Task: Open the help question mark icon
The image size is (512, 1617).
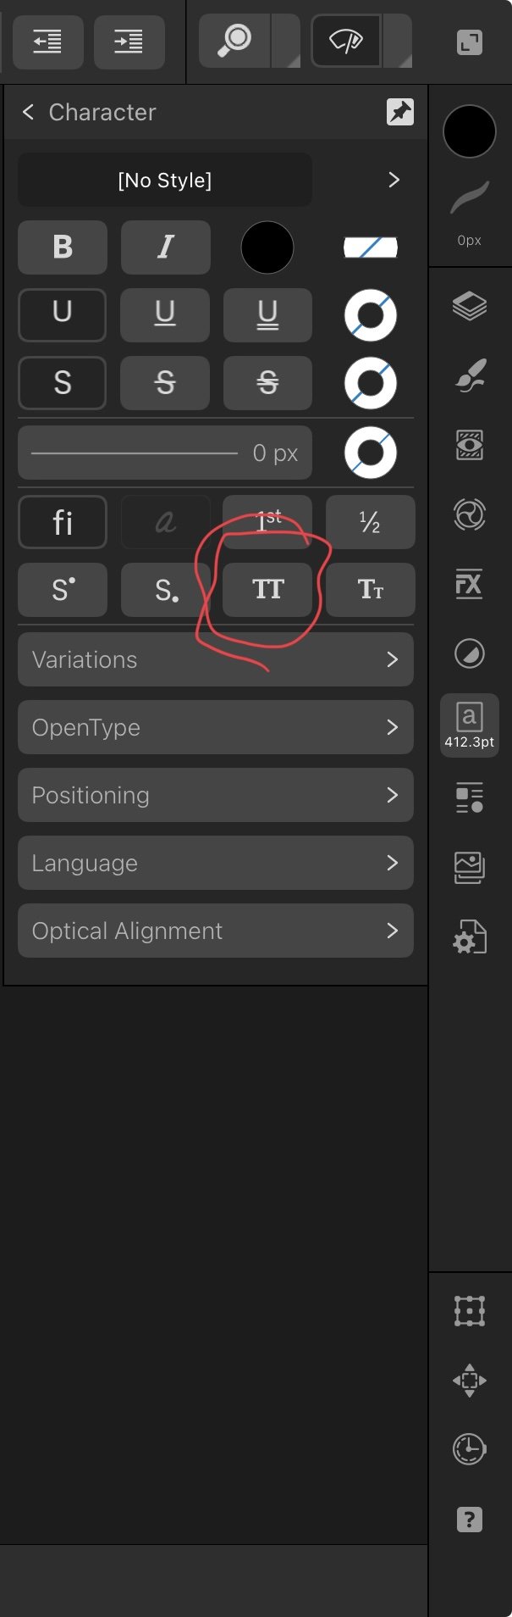Action: [469, 1520]
